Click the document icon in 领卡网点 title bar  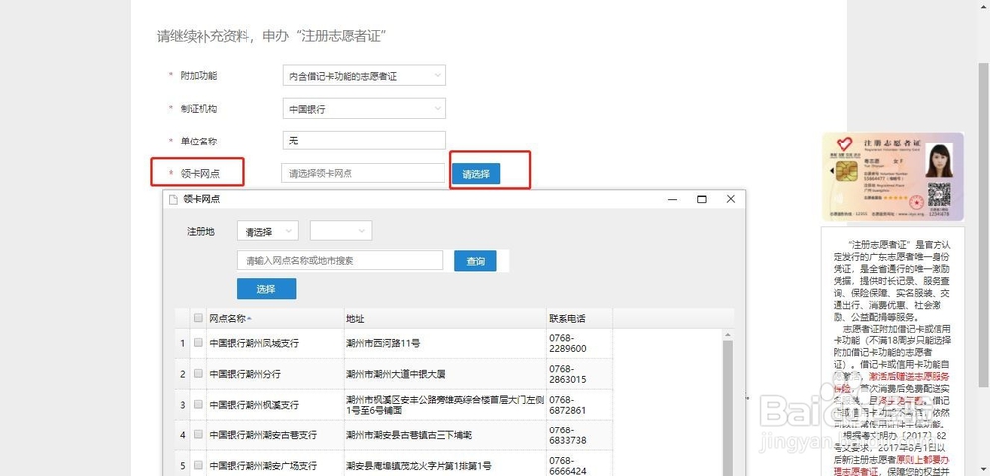click(173, 199)
